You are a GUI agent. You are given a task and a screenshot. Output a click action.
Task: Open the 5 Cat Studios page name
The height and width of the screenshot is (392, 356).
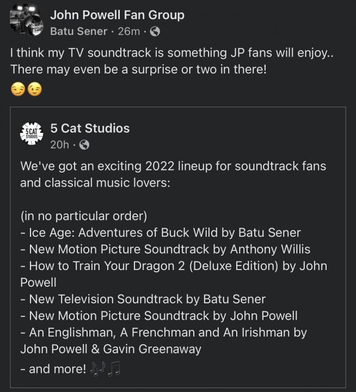pyautogui.click(x=90, y=128)
